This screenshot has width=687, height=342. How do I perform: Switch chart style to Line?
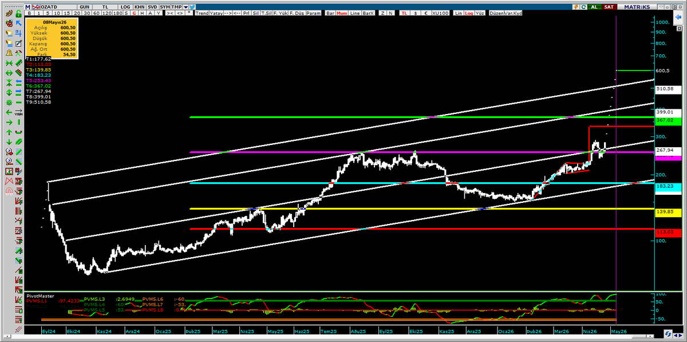click(355, 13)
